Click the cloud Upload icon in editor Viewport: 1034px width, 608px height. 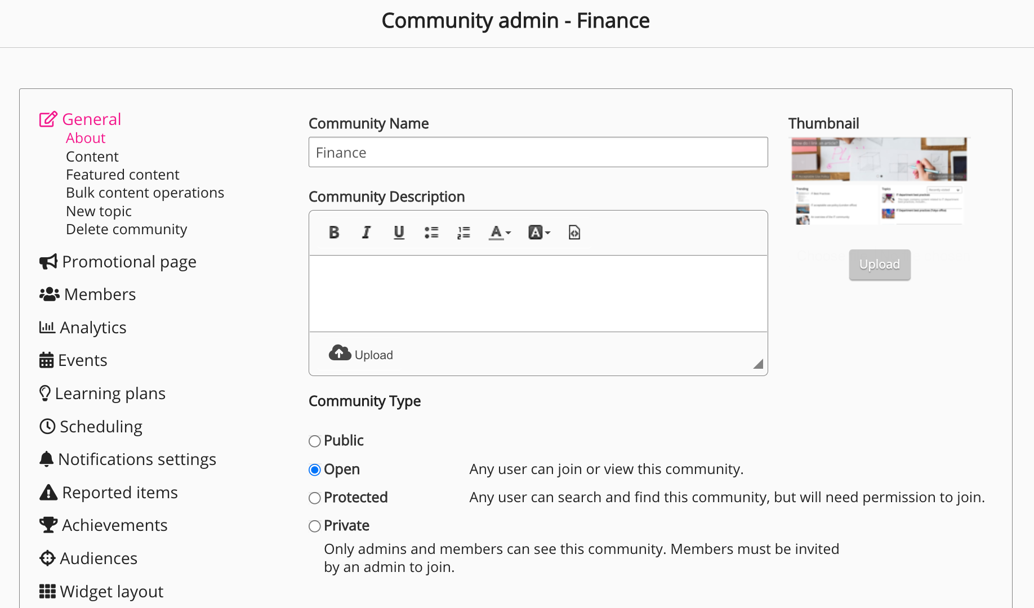pos(340,354)
